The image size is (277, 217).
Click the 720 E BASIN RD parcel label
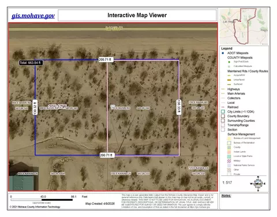(x=199, y=102)
